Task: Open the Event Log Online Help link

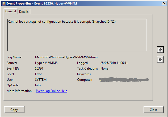Action: coord(51,91)
